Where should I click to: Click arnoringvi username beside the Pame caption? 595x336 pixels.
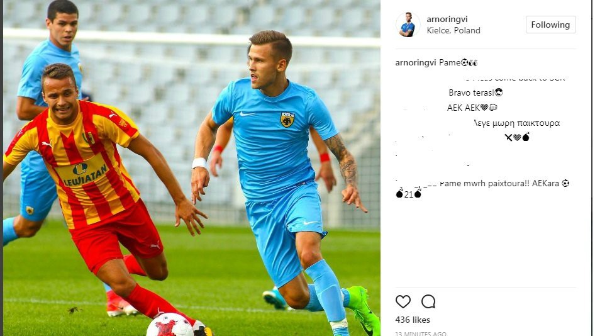click(416, 63)
